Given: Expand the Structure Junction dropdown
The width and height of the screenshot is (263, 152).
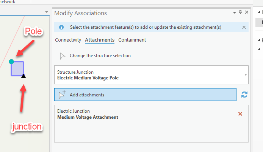Looking at the screenshot, I should [x=246, y=75].
